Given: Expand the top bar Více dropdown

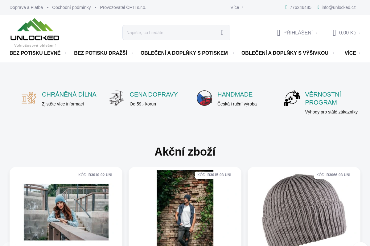Looking at the screenshot, I should (x=236, y=7).
